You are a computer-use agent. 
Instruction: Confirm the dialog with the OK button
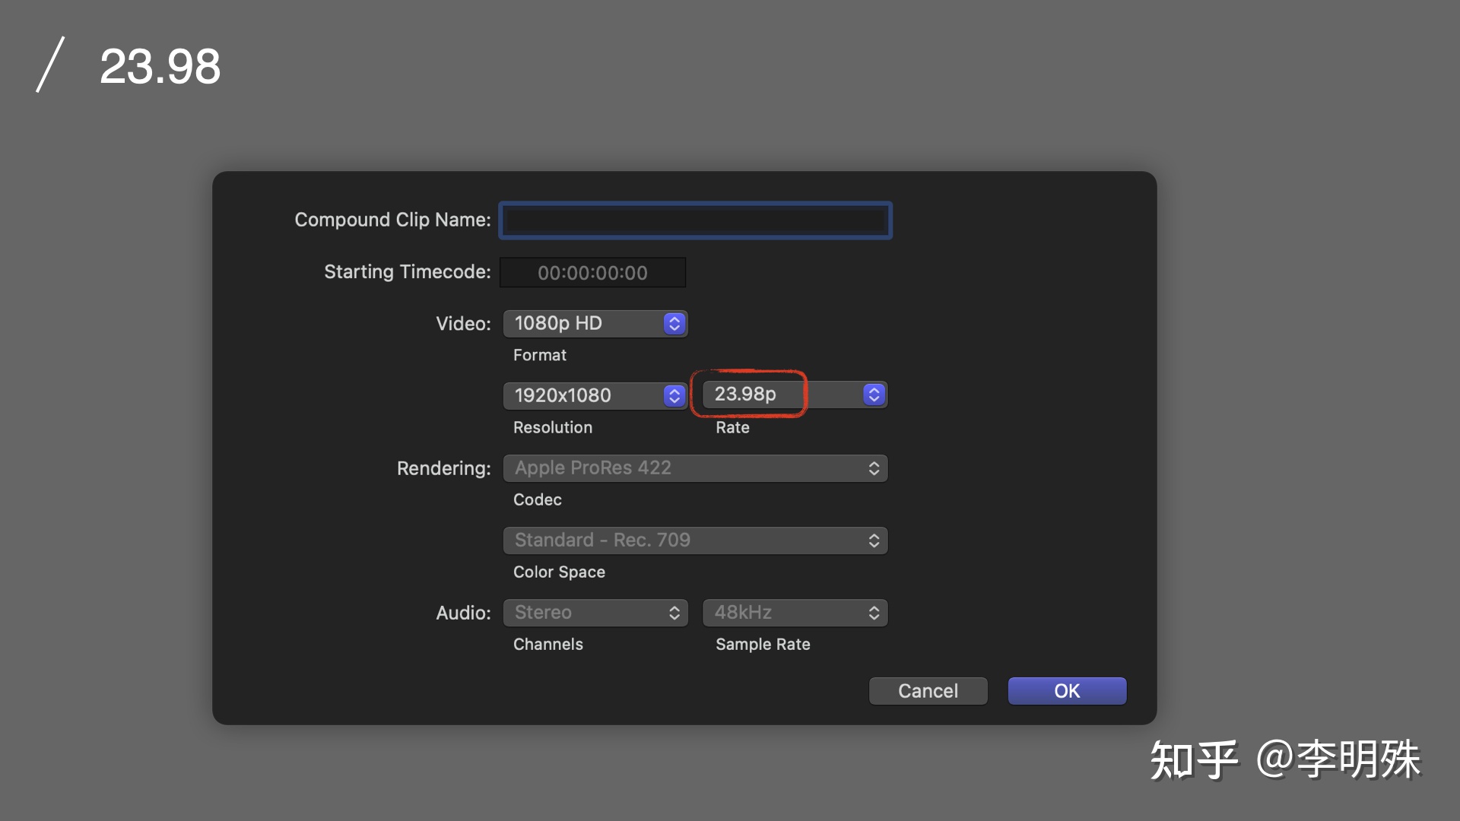click(x=1067, y=691)
